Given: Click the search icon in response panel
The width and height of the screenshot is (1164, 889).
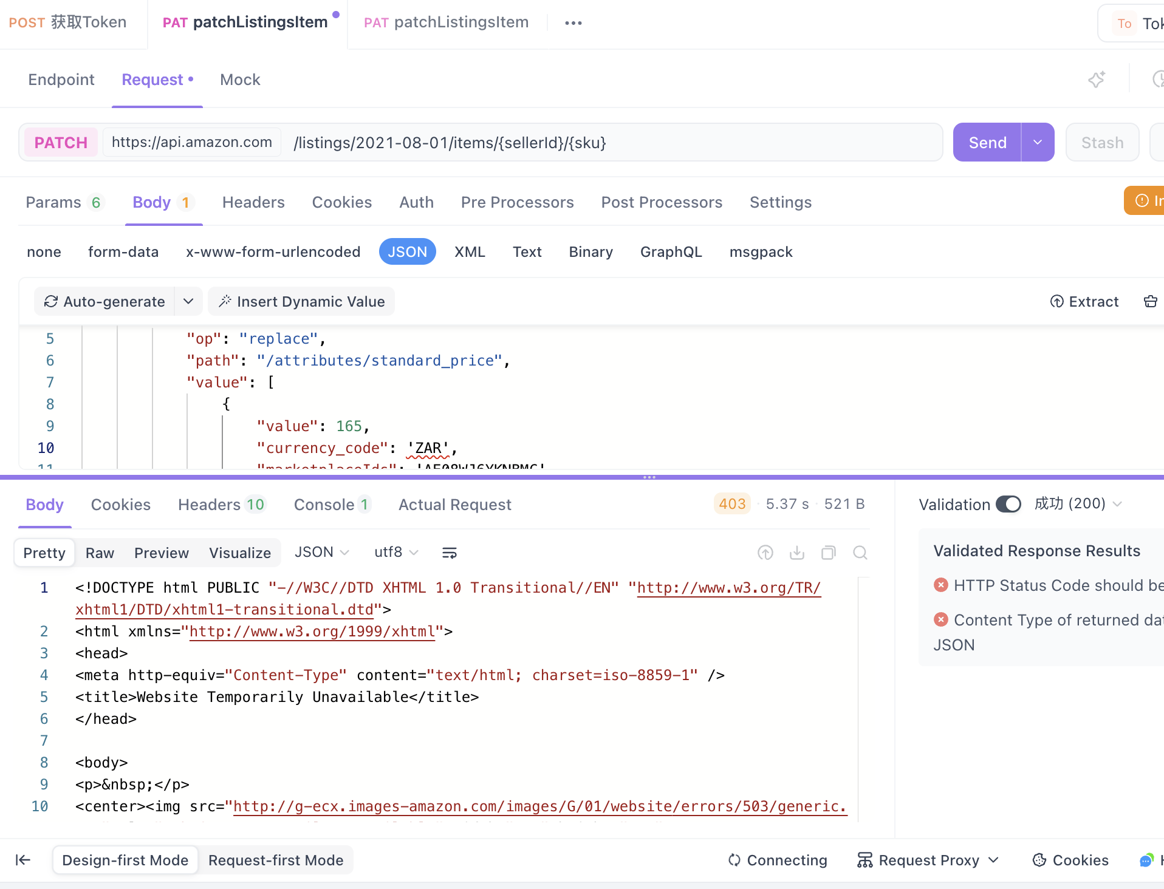Looking at the screenshot, I should 860,553.
